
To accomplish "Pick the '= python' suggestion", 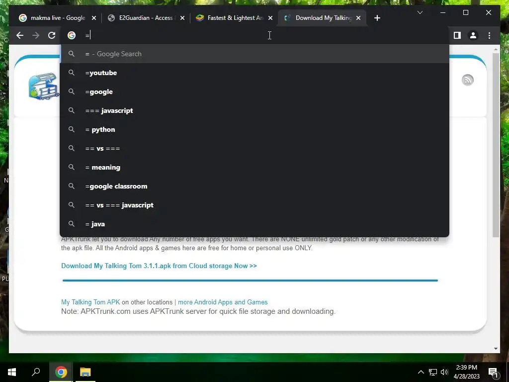I will [x=254, y=129].
